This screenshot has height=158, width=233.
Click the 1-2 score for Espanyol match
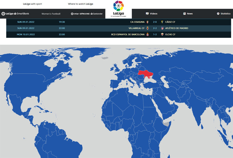155,34
